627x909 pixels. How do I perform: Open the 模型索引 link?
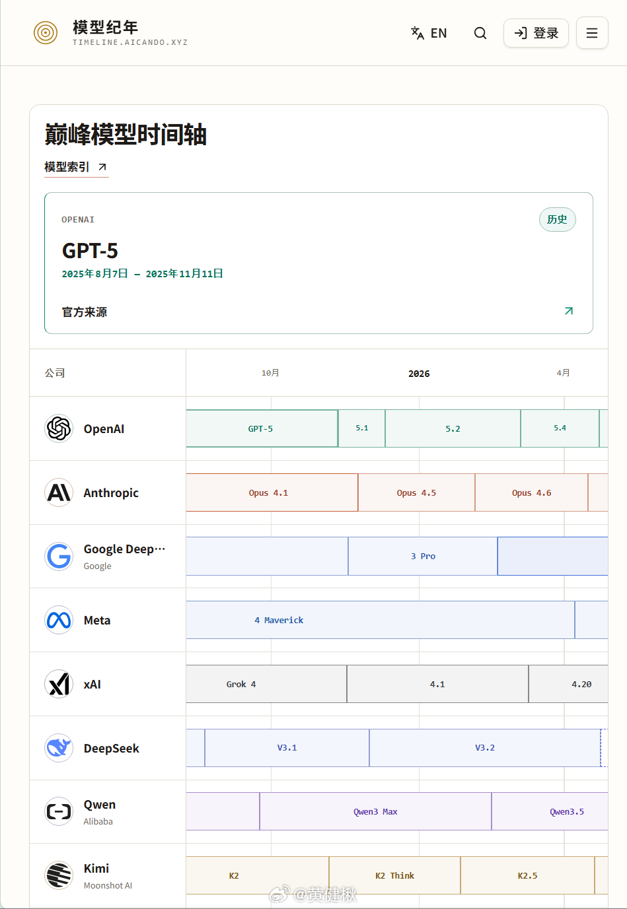pos(76,167)
